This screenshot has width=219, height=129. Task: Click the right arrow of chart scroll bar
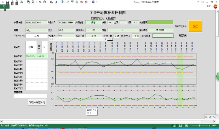point(105,39)
